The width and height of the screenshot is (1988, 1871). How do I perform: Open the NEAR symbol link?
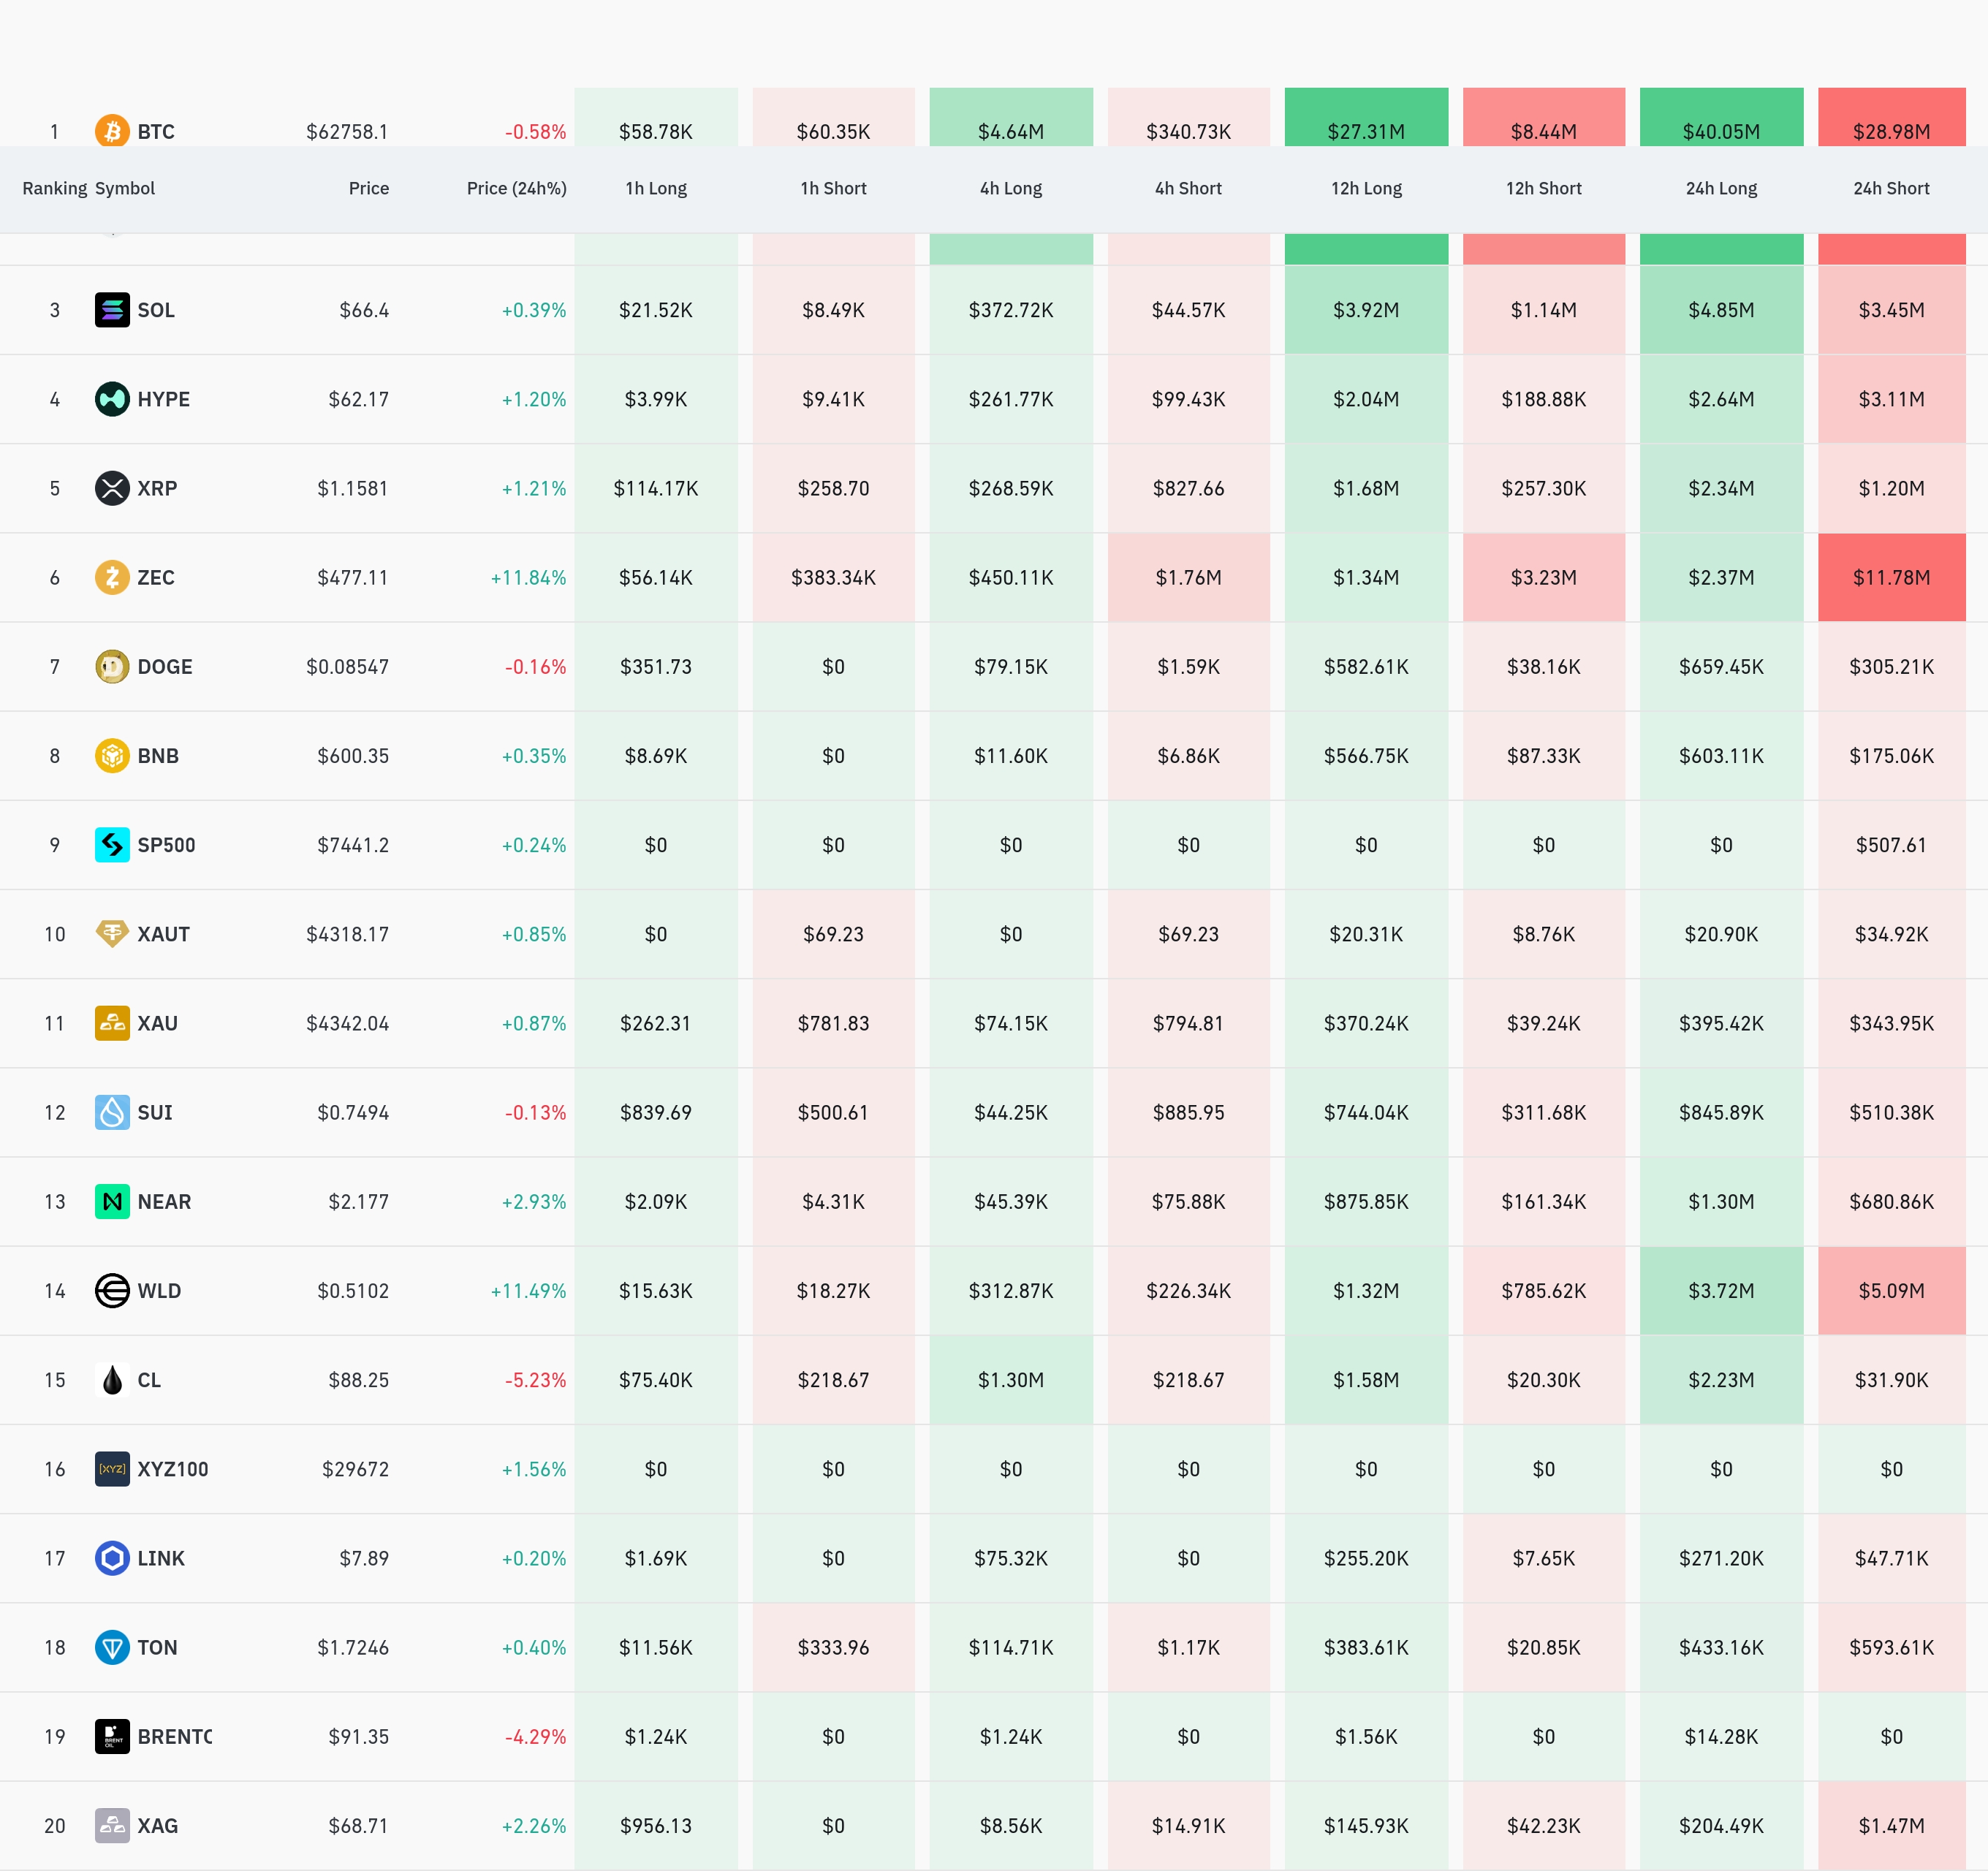164,1201
